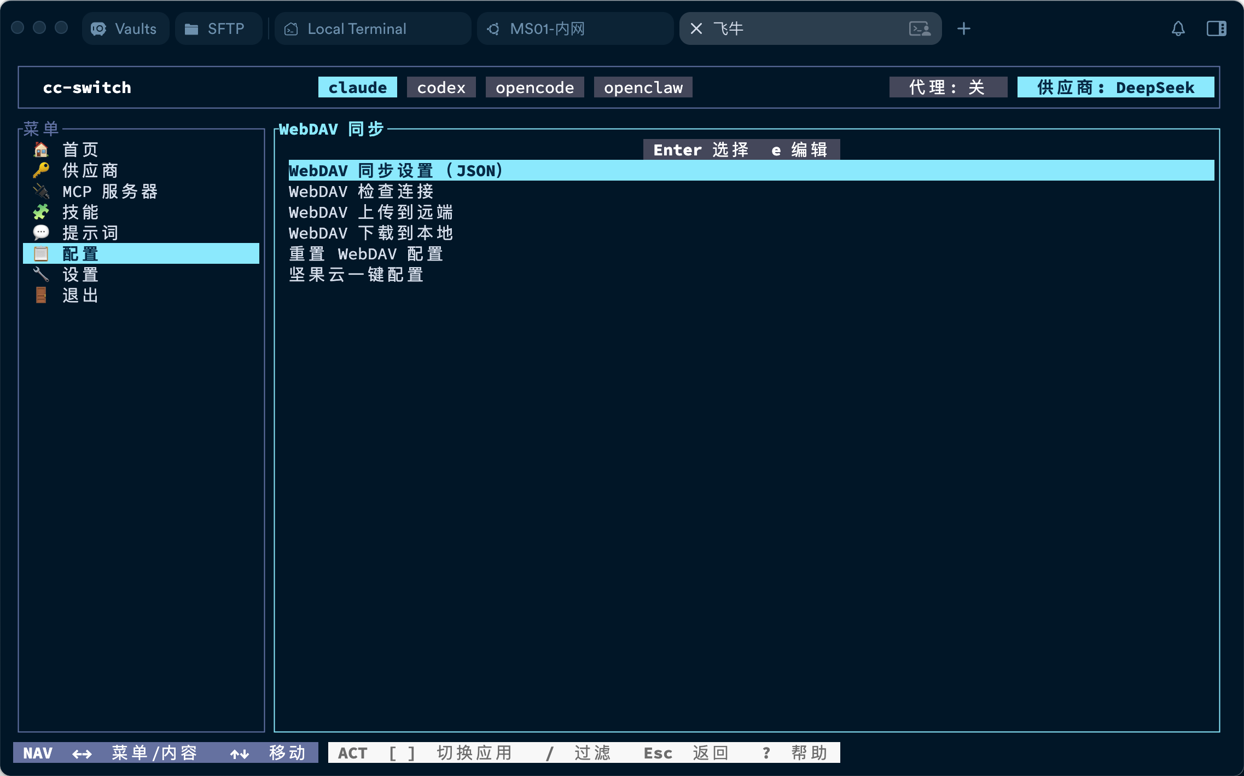Click the puzzle icon beside 技能
1244x776 pixels.
click(x=41, y=212)
